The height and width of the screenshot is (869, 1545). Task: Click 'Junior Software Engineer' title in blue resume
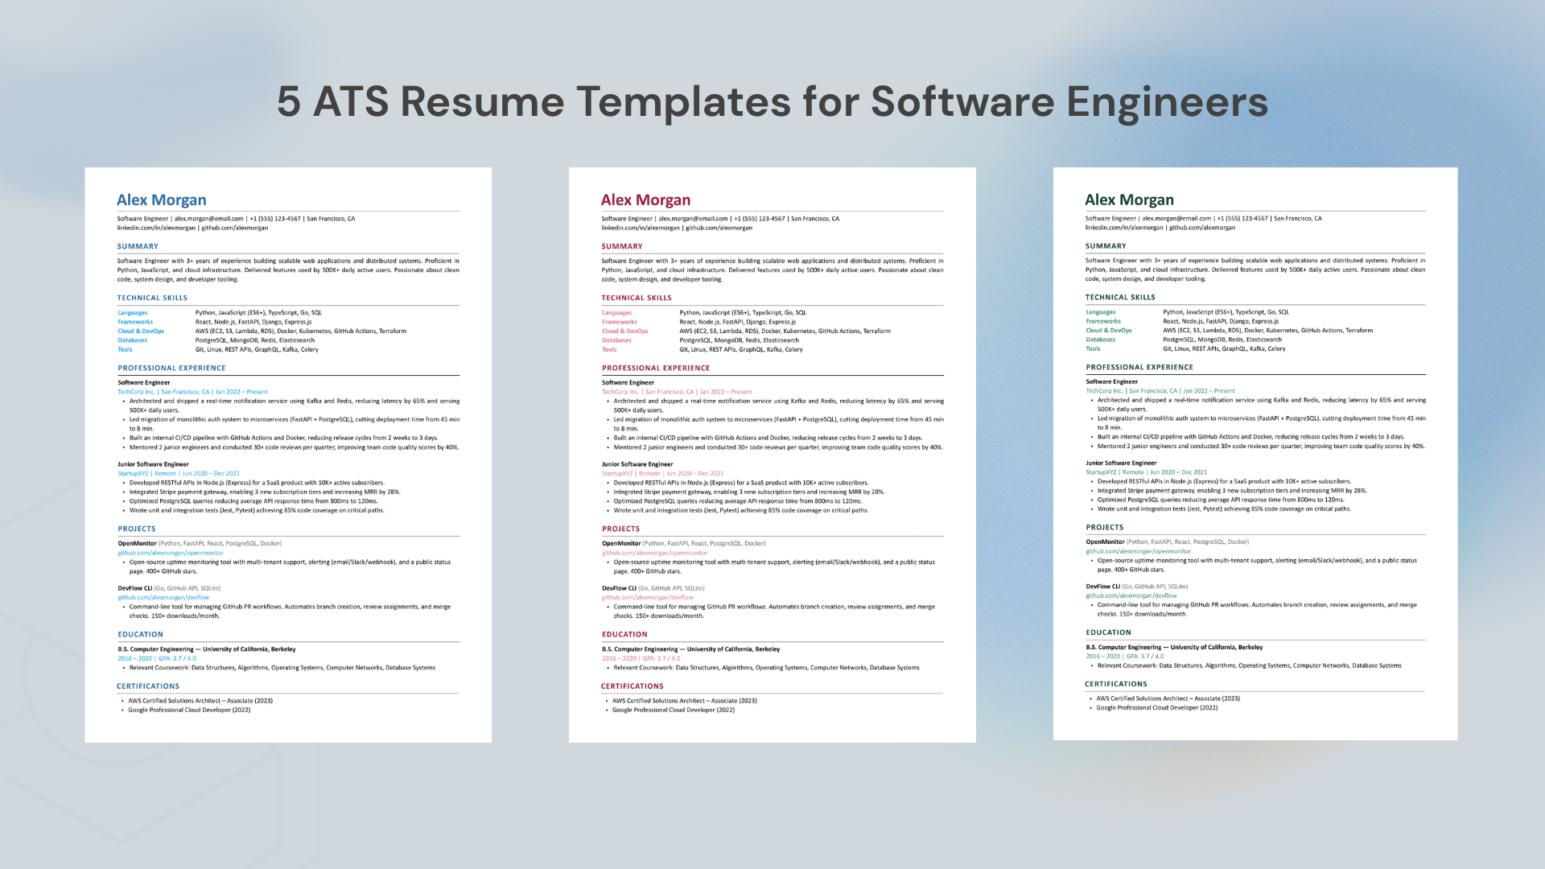pyautogui.click(x=153, y=464)
